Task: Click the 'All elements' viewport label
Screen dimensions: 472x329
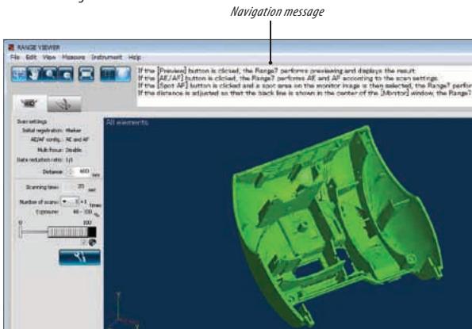Action: [127, 123]
